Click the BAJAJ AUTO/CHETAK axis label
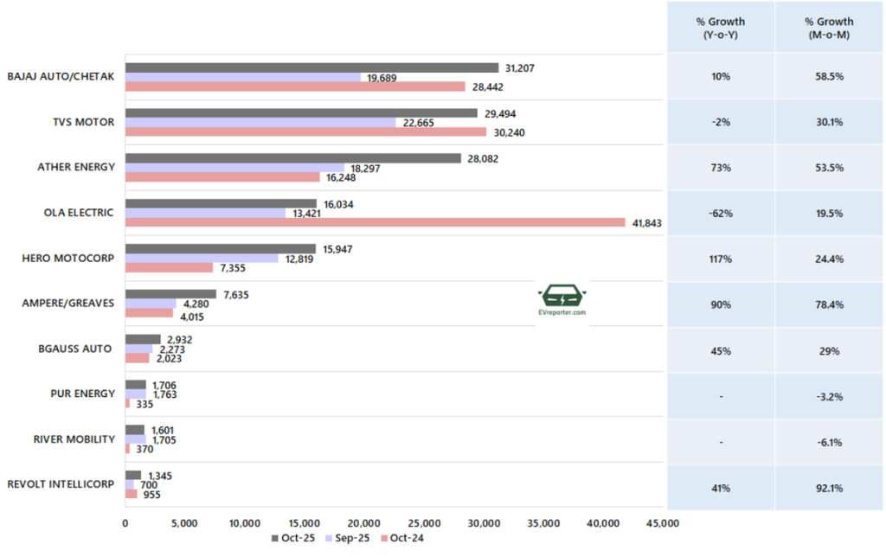The width and height of the screenshot is (886, 557). click(61, 77)
